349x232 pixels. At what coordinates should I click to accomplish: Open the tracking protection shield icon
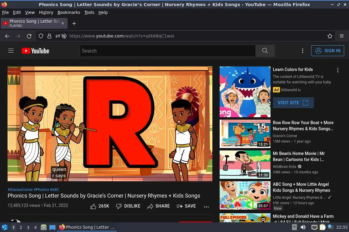(41, 36)
